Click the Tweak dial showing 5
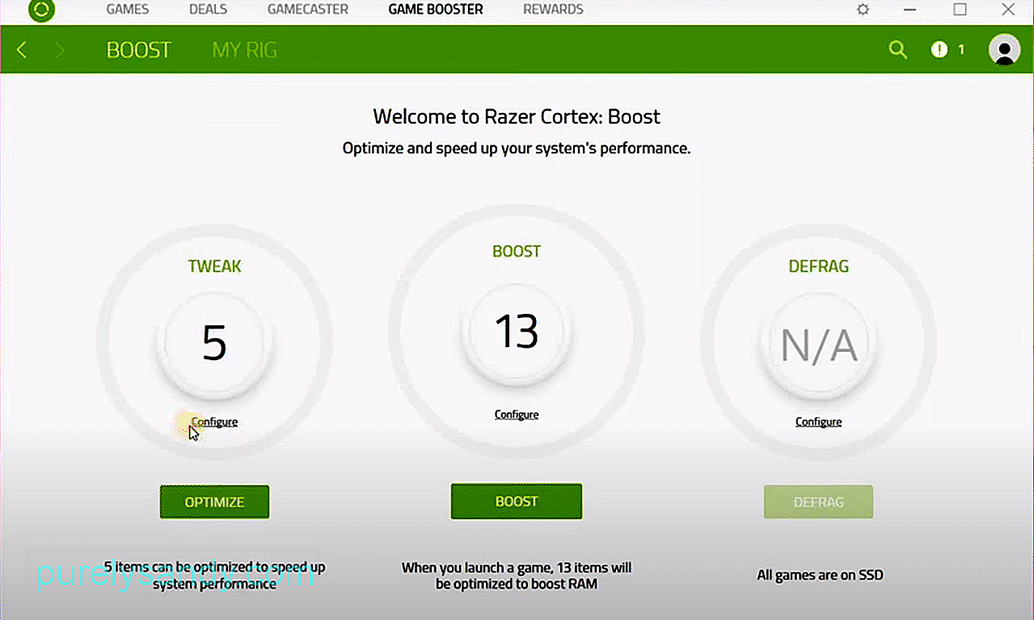1034x620 pixels. 214,343
